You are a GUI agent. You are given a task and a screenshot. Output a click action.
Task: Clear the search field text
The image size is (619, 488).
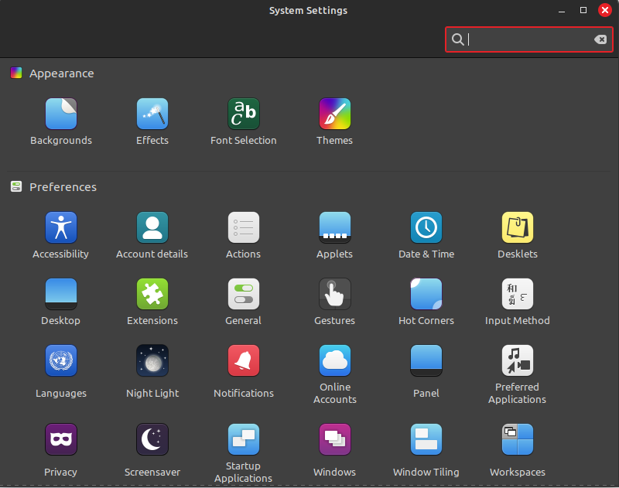tap(600, 39)
